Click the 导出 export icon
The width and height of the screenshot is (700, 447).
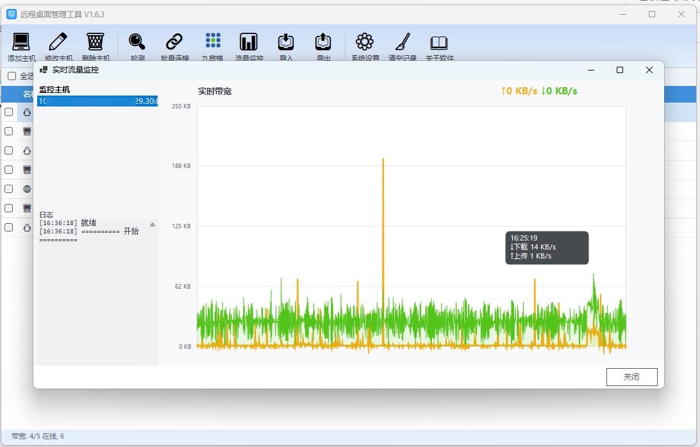[x=323, y=42]
